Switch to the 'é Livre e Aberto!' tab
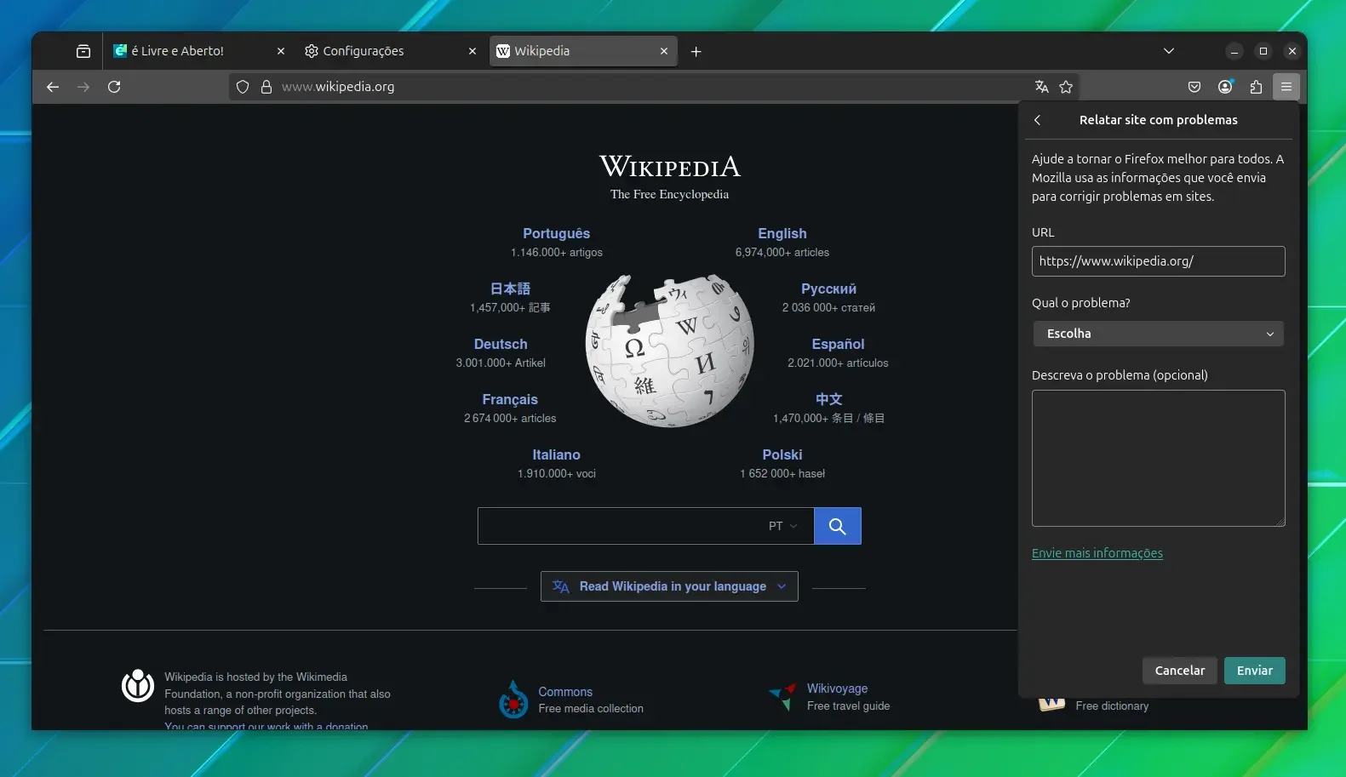 (200, 51)
